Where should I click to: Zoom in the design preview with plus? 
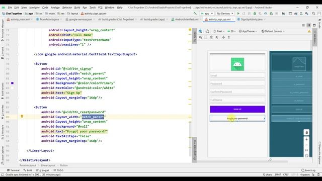(306, 140)
